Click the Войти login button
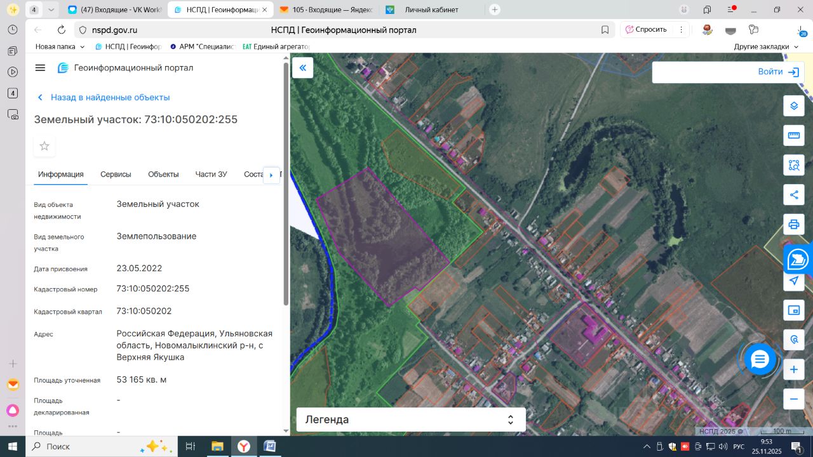The image size is (813, 457). [x=778, y=72]
